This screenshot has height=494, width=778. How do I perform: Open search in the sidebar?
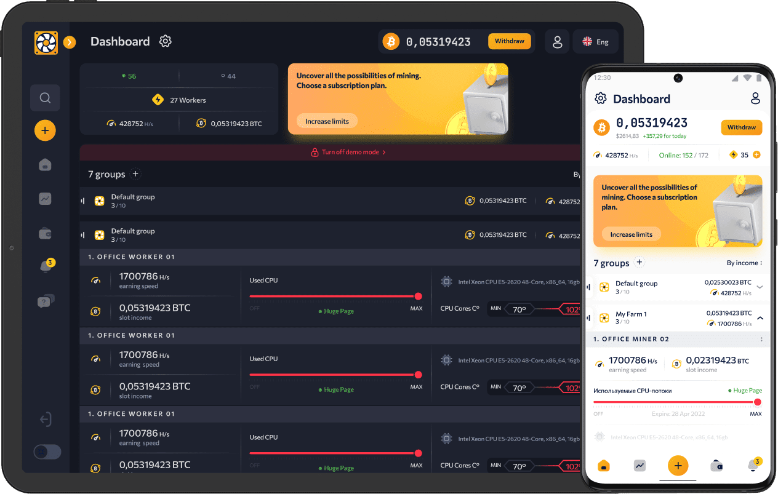pyautogui.click(x=45, y=97)
